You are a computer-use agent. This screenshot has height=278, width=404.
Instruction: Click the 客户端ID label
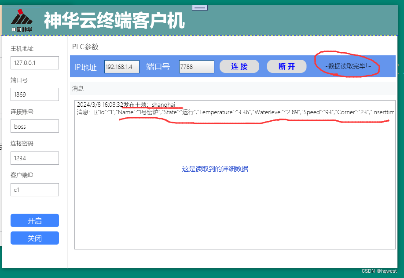(x=22, y=175)
